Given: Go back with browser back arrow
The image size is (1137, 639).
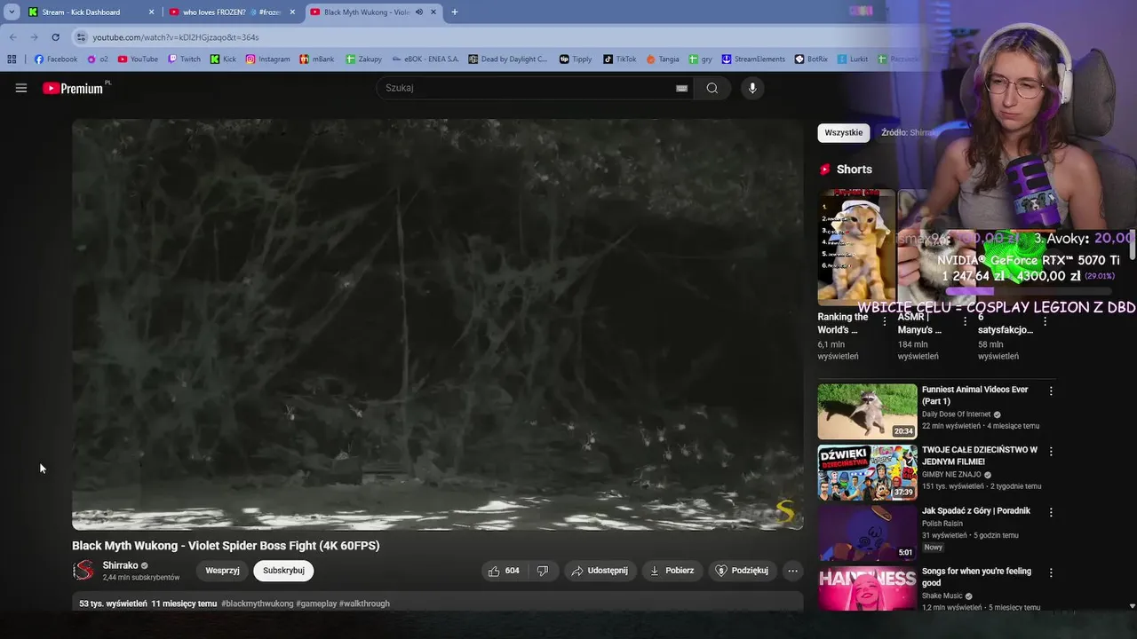Looking at the screenshot, I should tap(12, 37).
